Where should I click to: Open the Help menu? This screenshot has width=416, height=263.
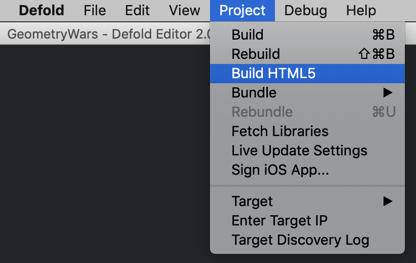coord(361,10)
